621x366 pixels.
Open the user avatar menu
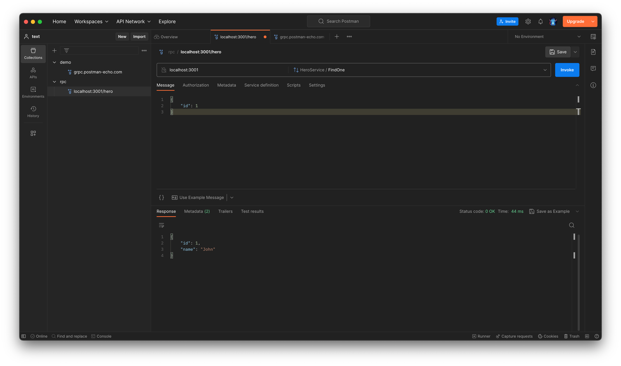tap(553, 22)
